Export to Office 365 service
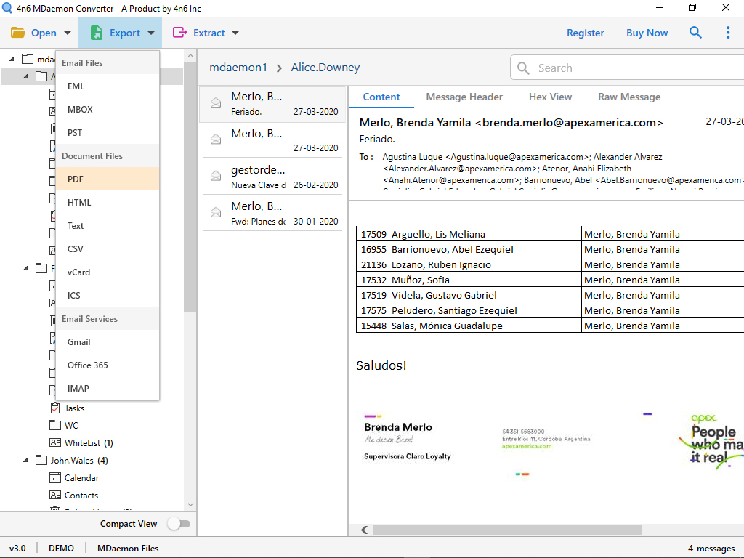 pyautogui.click(x=108, y=365)
